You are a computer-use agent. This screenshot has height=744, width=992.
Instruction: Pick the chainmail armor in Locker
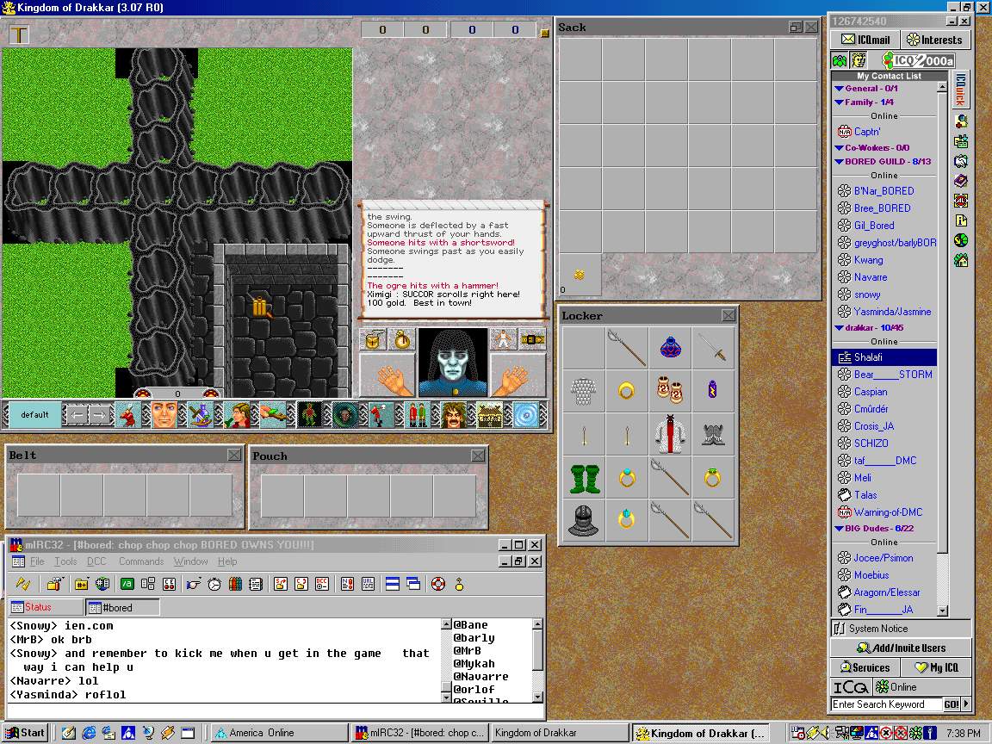point(584,391)
